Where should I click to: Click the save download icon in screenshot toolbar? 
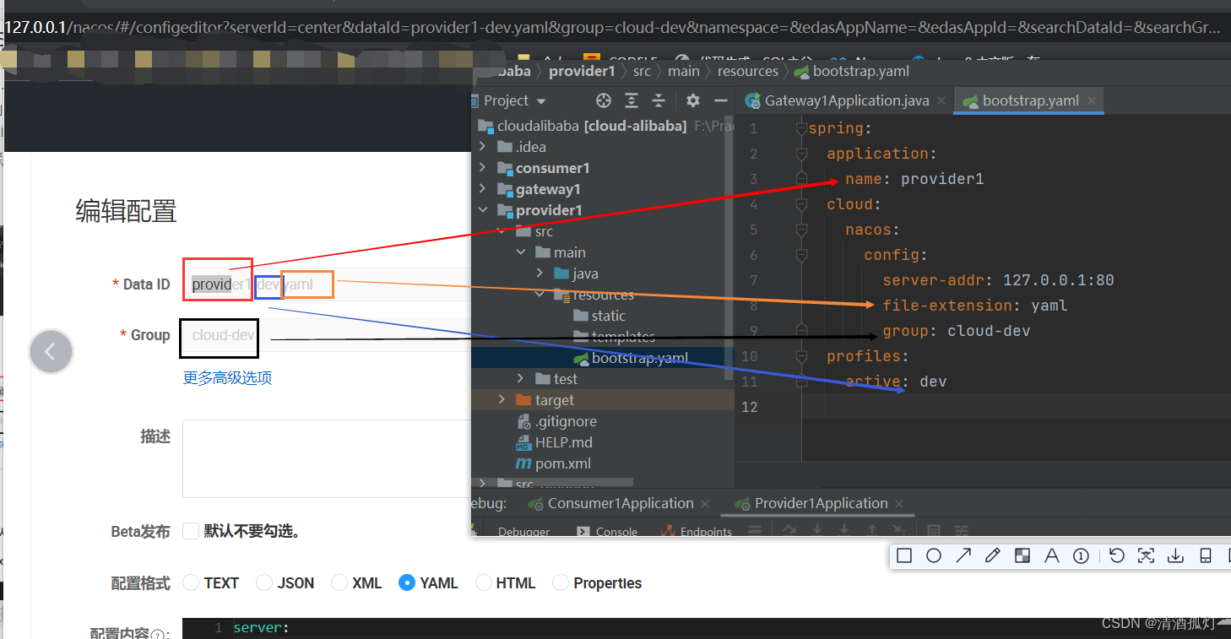[1175, 555]
